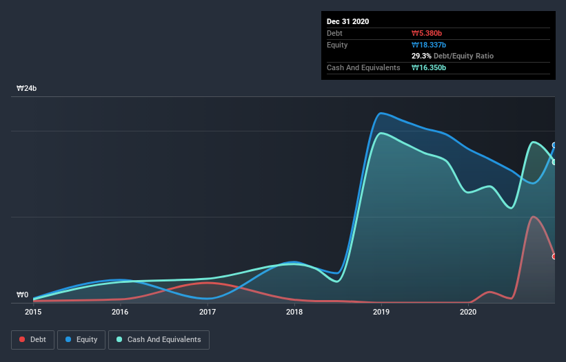Click the red Debt legend dot

click(22, 339)
